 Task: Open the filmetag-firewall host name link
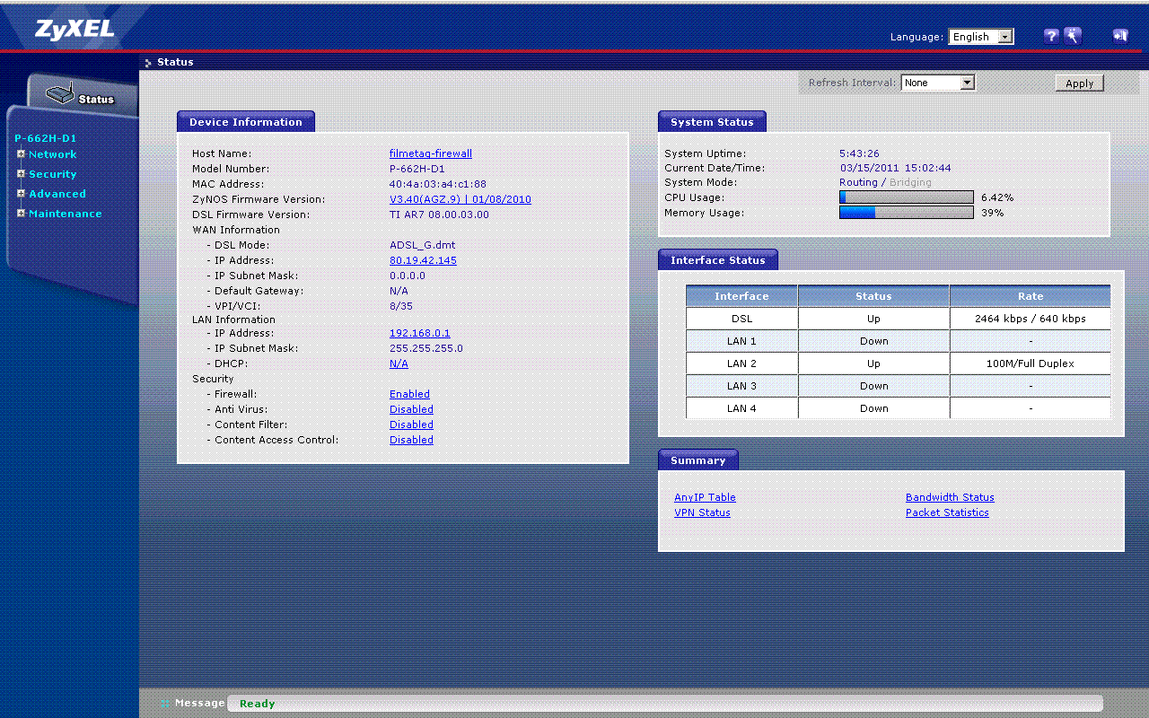pyautogui.click(x=430, y=153)
